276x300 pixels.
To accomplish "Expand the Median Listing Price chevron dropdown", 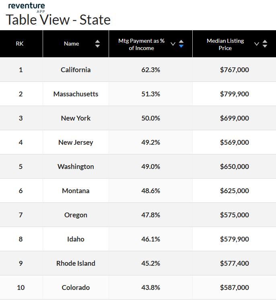I will click(x=257, y=44).
